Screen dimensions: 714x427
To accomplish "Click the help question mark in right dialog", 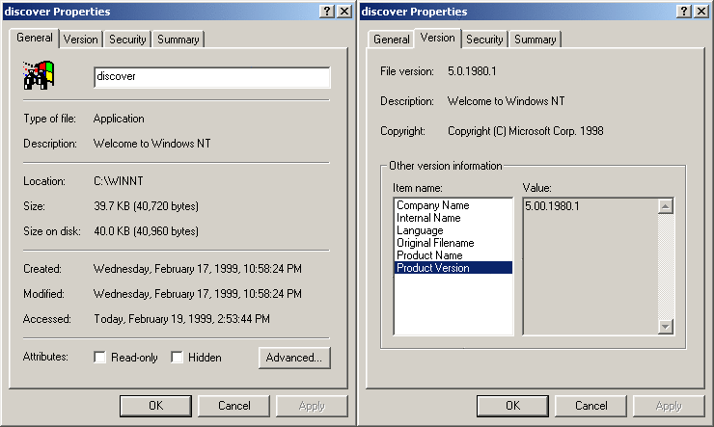I will pos(684,12).
